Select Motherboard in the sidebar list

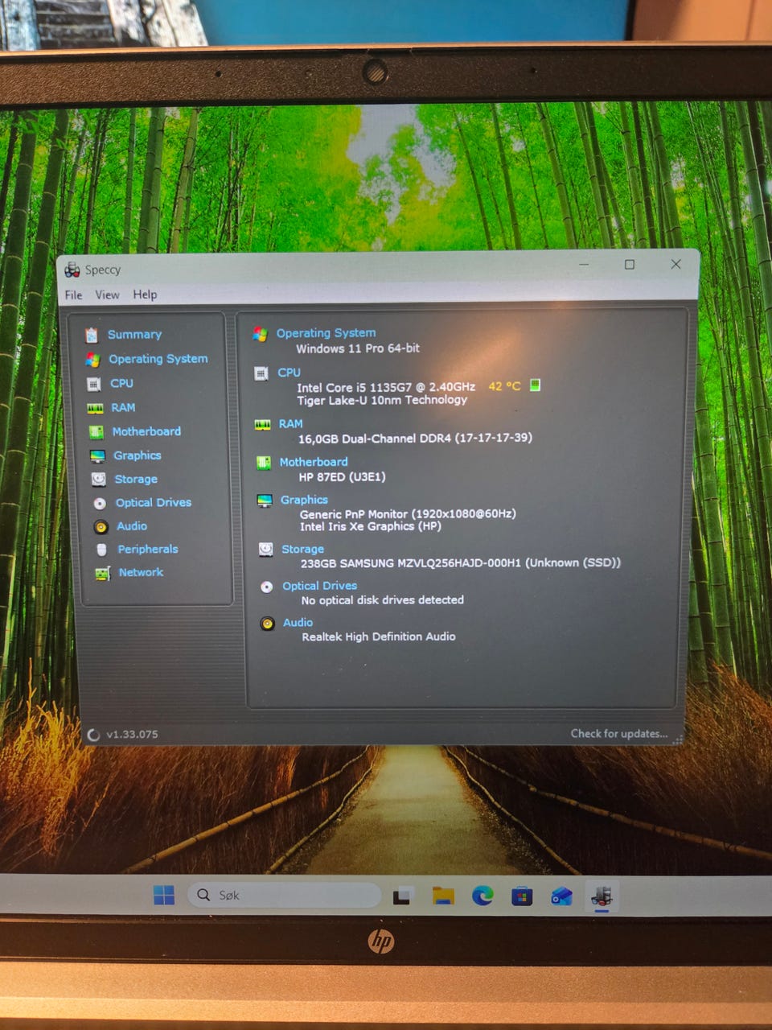(146, 431)
